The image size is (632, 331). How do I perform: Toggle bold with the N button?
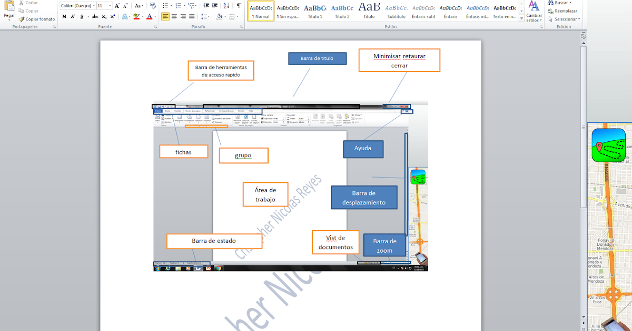(x=64, y=16)
